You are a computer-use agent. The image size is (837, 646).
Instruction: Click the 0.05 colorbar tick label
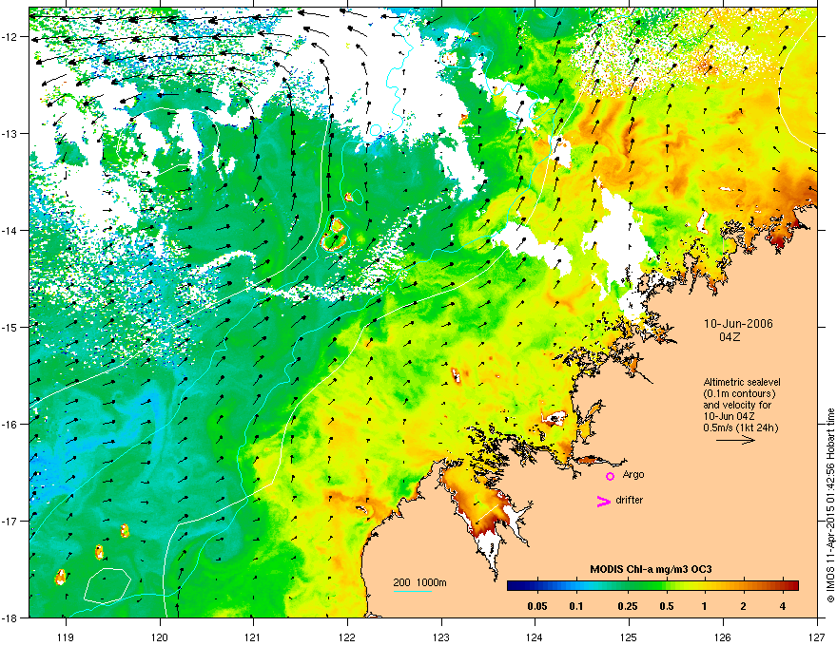(x=537, y=606)
